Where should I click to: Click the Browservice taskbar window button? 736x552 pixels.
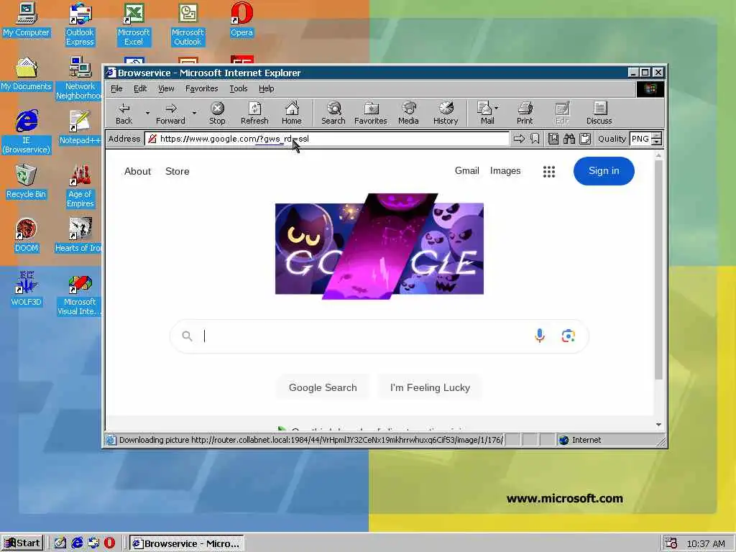187,543
